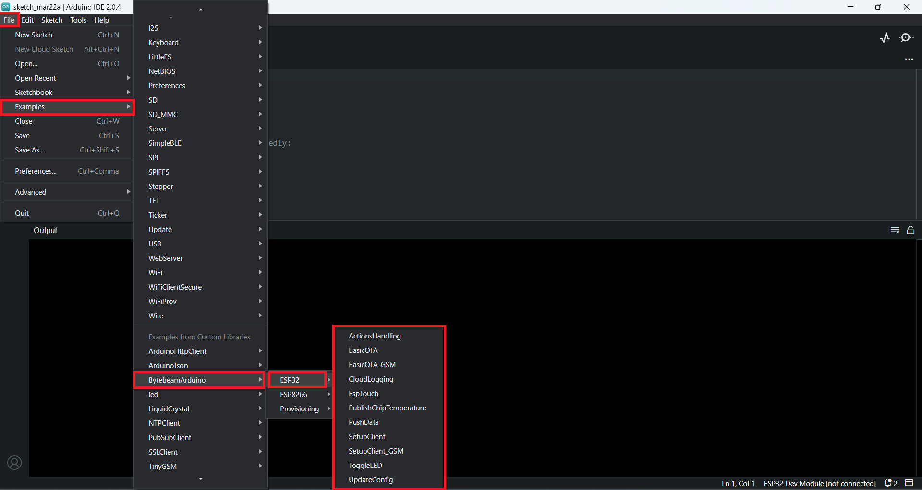
Task: Expand BytebeamArduino examples submenu
Action: (201, 380)
